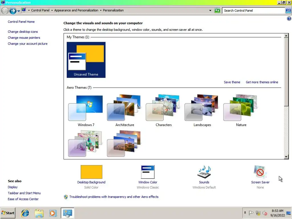Click Appearance and Personalization breadcrumb
This screenshot has width=292, height=219.
pyautogui.click(x=76, y=10)
